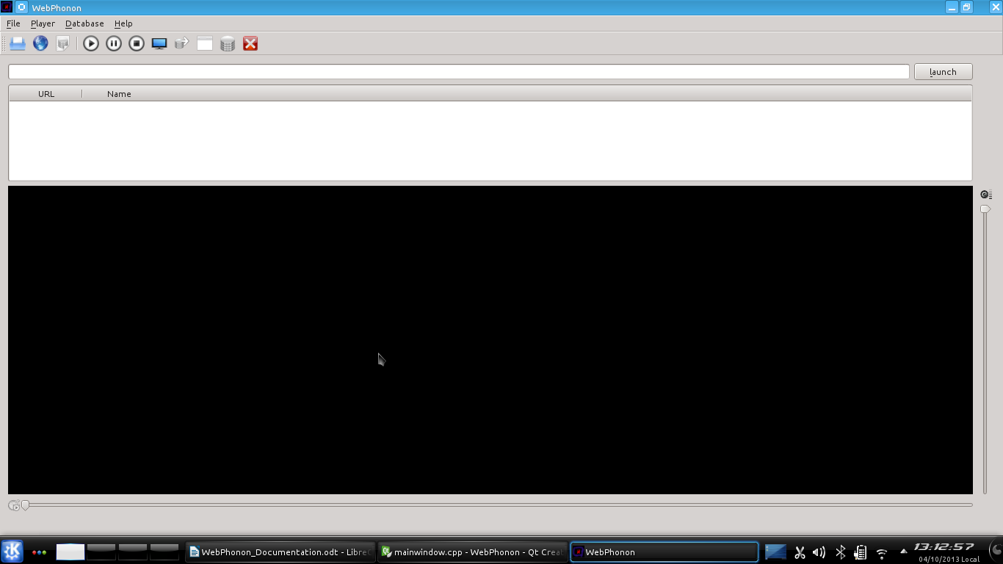Switch to WebPhonon_Documentation.odt taskbar window

tap(280, 552)
